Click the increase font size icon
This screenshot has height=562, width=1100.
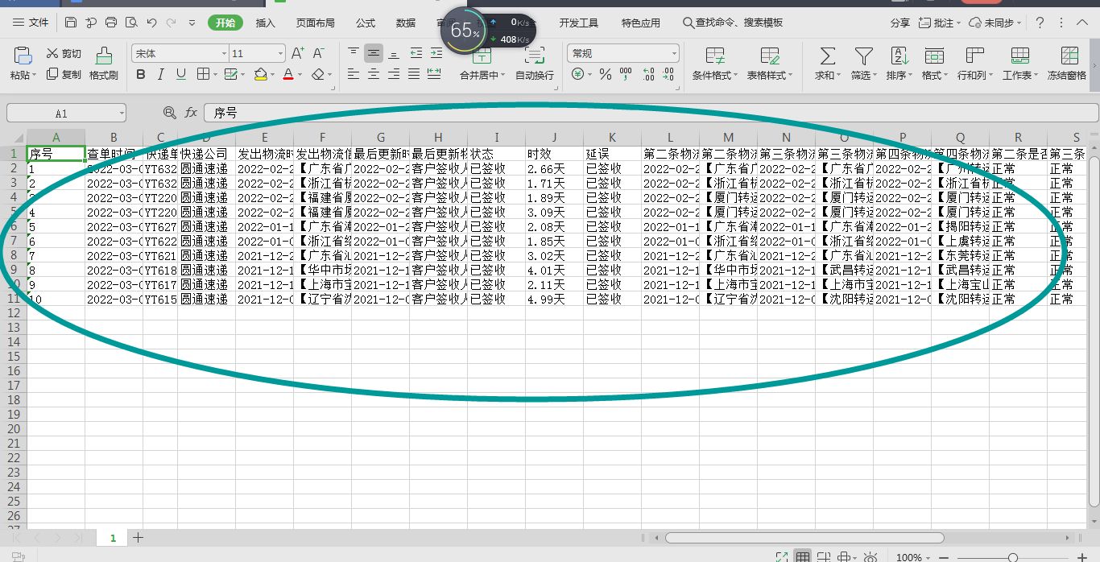point(297,53)
